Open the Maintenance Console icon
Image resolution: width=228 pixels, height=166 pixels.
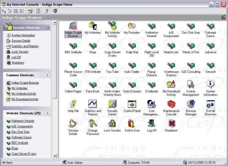click(171, 104)
